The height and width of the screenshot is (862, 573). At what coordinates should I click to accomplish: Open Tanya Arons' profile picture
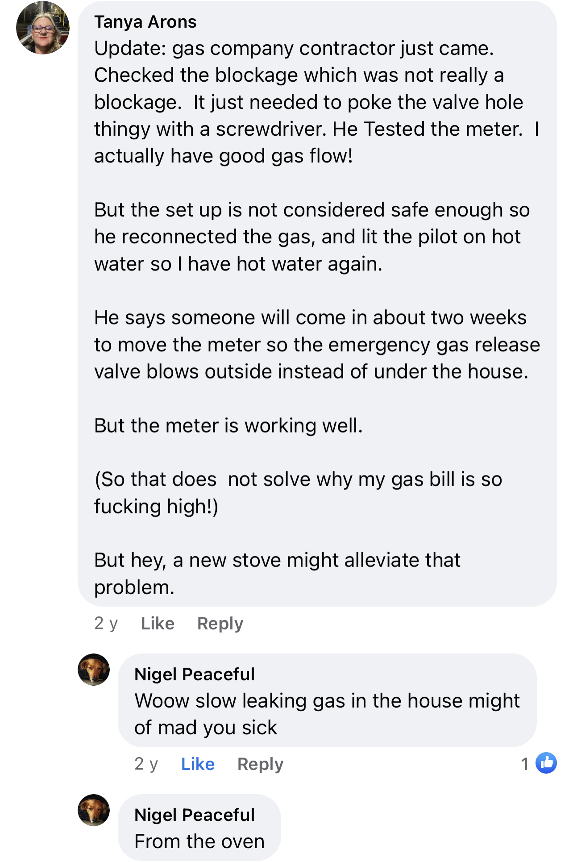(x=43, y=28)
